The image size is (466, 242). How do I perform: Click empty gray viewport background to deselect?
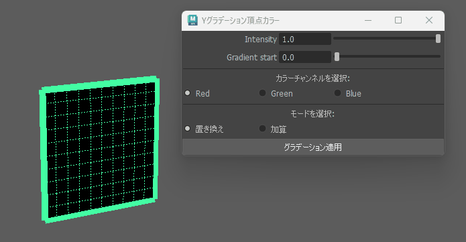tap(297, 202)
